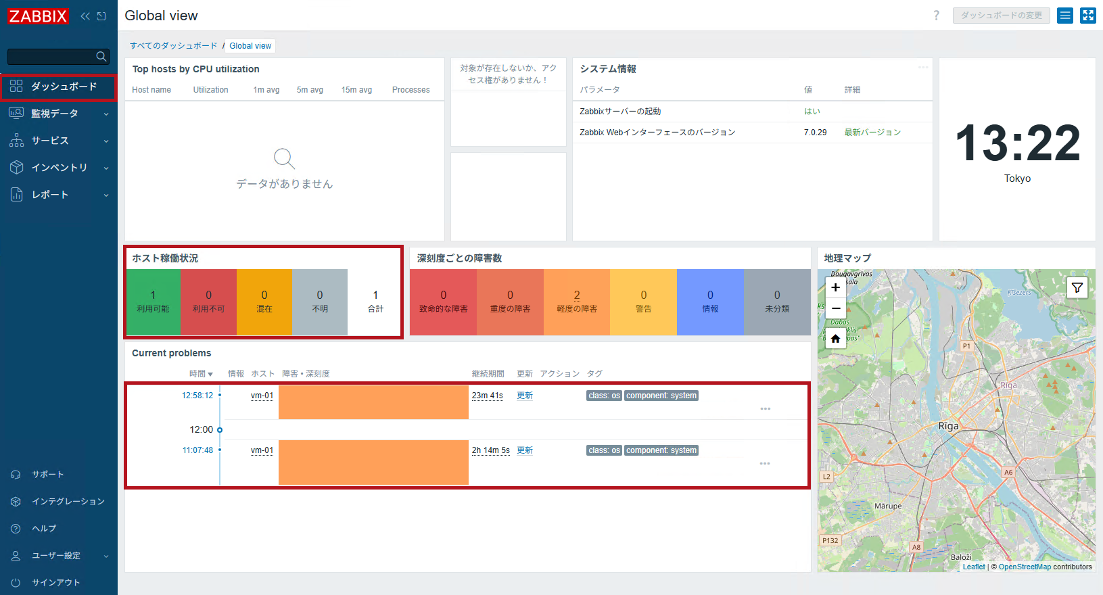Click the cube icon beside インベントリ

pos(16,167)
